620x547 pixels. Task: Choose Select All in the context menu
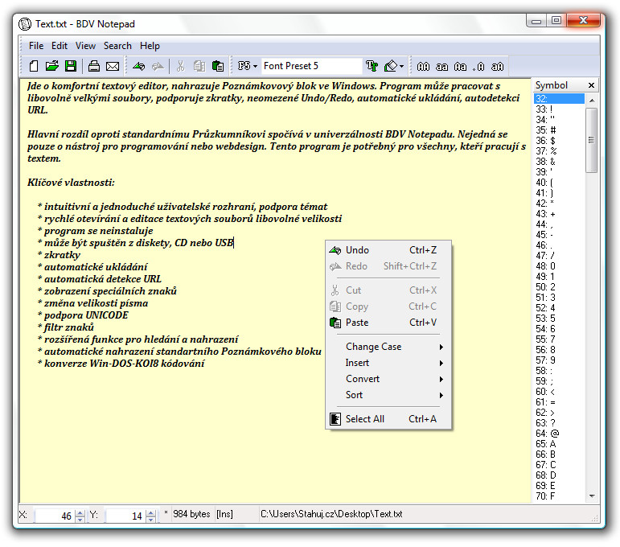388,419
